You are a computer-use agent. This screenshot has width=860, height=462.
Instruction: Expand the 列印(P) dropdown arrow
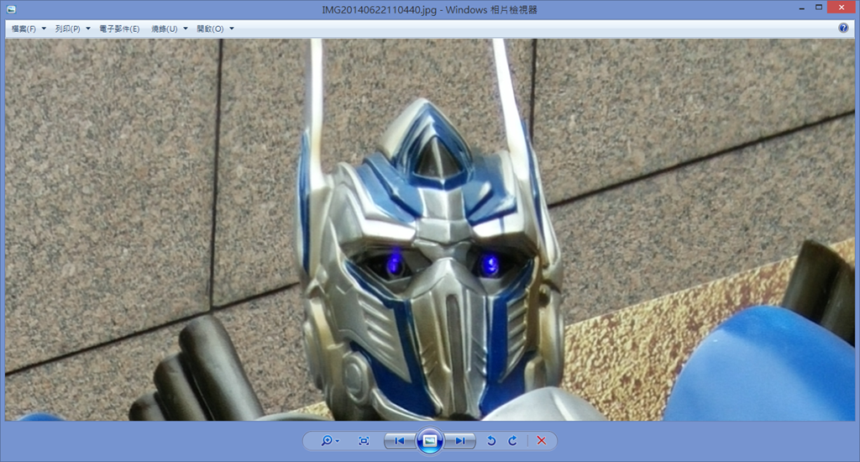point(87,29)
